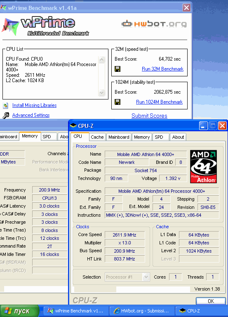The height and width of the screenshot is (317, 228).
Task: Open the Advanced Settings link
Action: [31, 115]
